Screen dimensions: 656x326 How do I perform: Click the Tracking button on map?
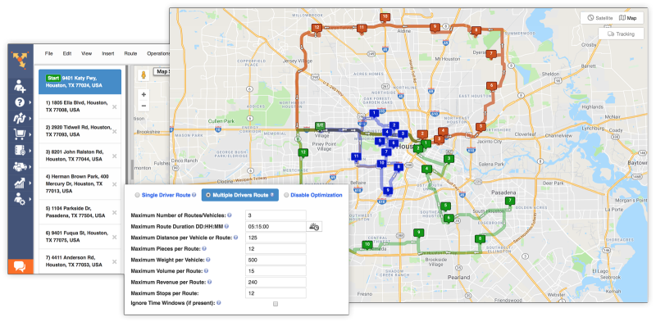pyautogui.click(x=621, y=34)
